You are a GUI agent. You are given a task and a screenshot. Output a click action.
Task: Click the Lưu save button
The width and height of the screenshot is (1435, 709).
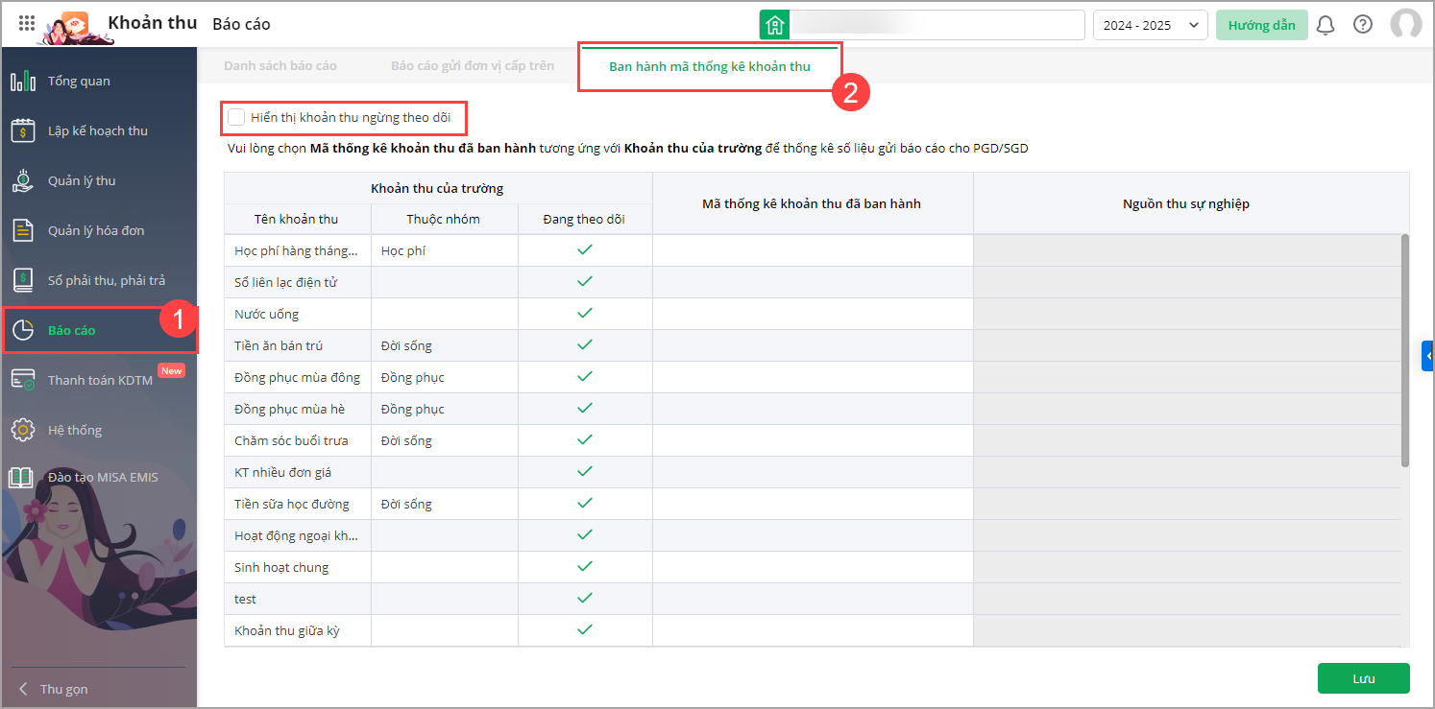point(1363,678)
